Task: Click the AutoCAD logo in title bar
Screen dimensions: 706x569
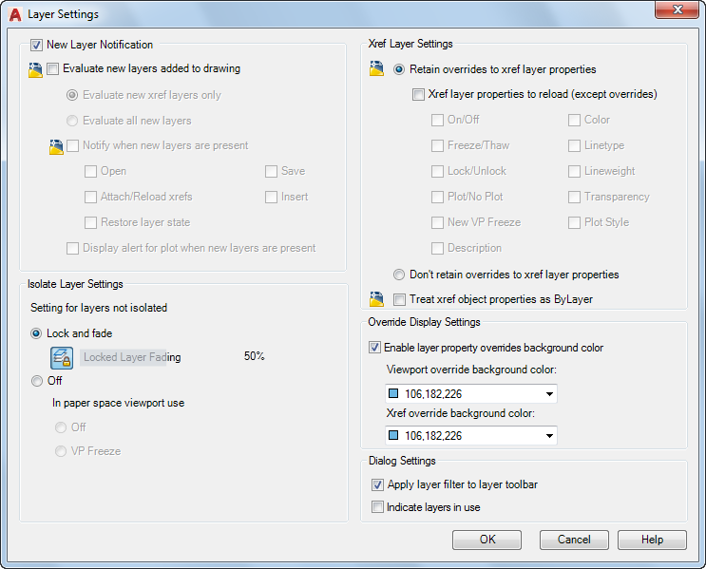Action: [15, 13]
